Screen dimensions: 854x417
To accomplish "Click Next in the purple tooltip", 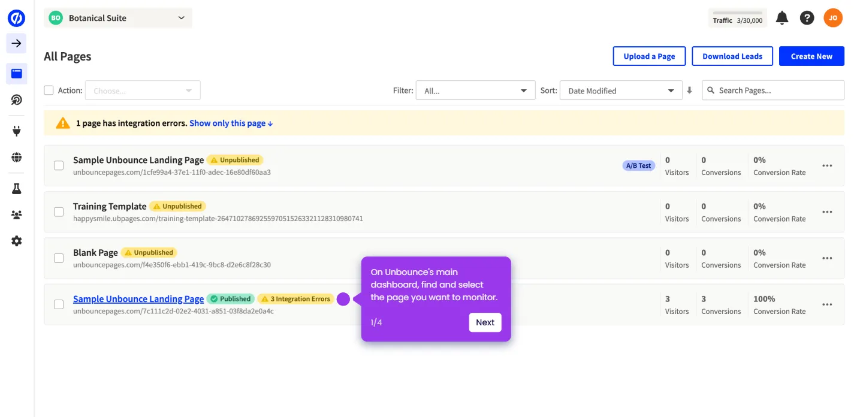I will [485, 322].
